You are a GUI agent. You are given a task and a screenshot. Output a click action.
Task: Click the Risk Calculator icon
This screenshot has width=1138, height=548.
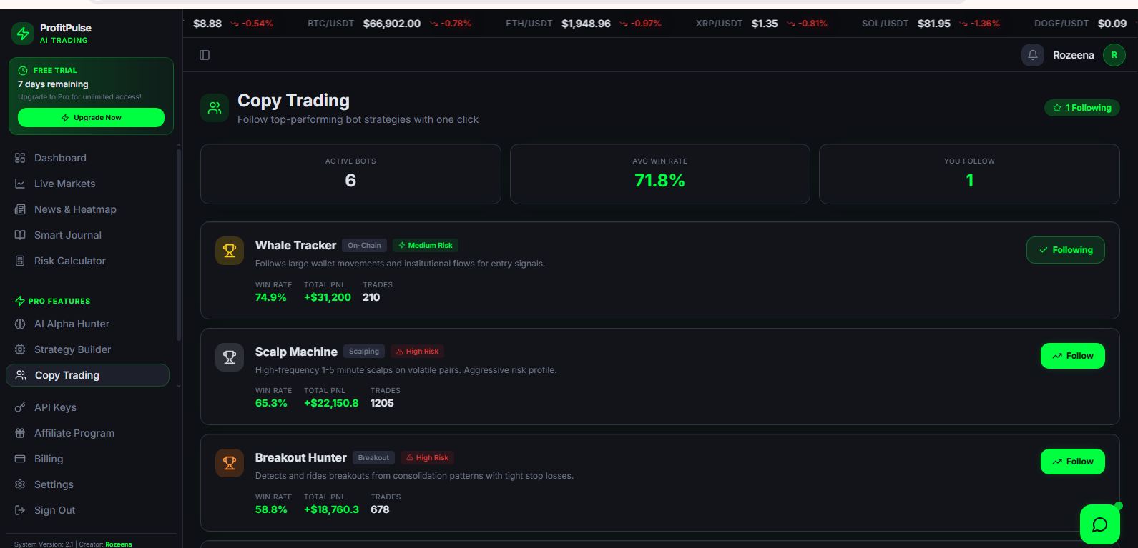(20, 261)
